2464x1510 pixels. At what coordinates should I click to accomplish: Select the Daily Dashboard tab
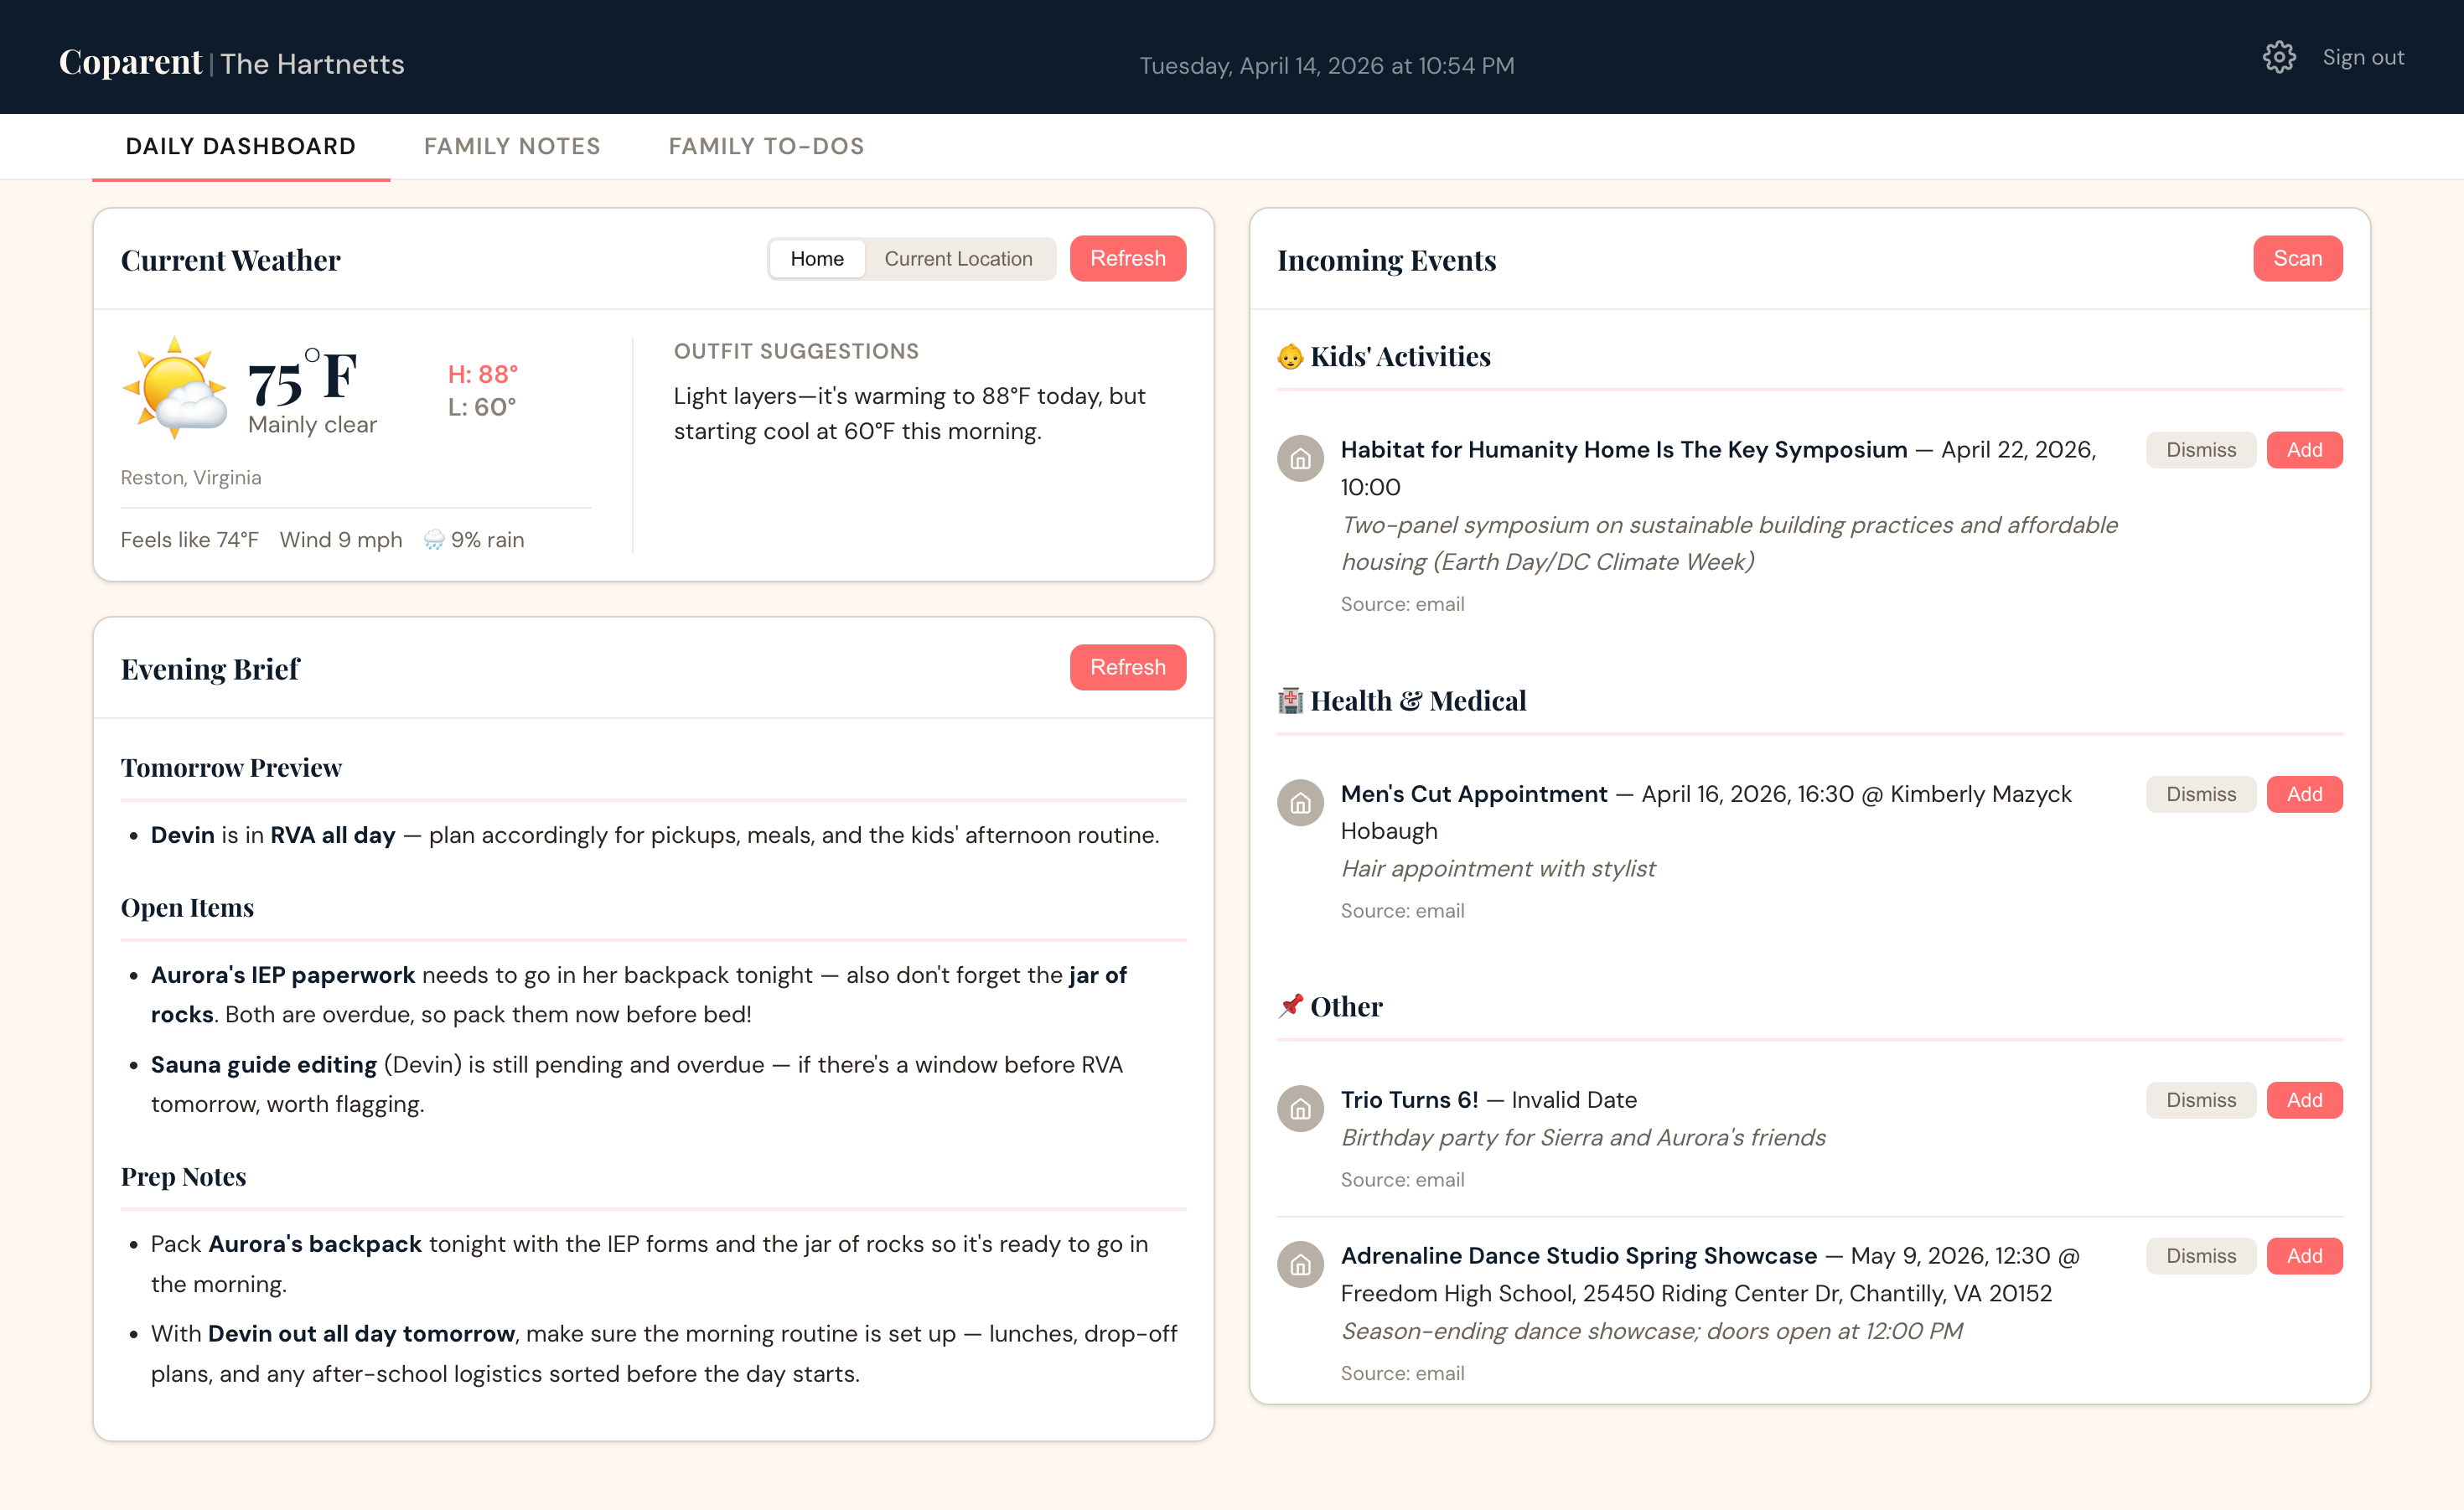click(x=240, y=146)
